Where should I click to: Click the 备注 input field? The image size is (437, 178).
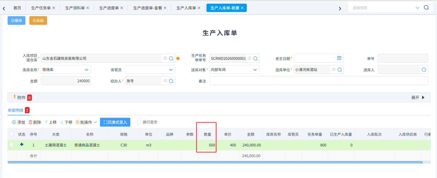319,81
